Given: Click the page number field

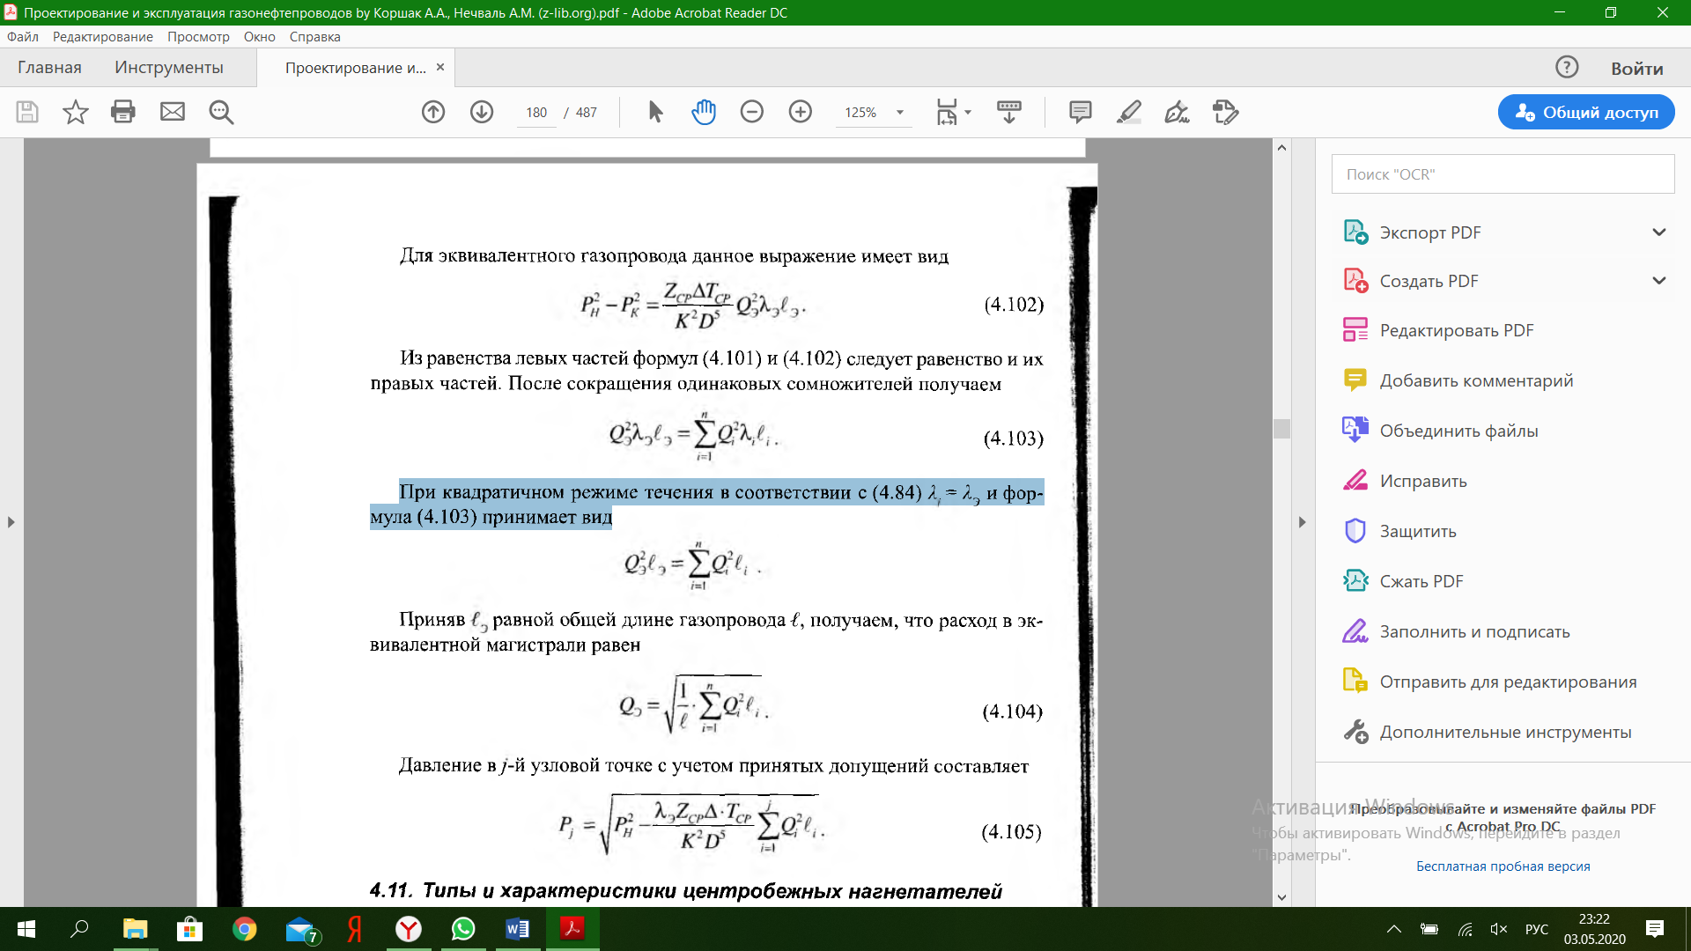Looking at the screenshot, I should point(536,113).
